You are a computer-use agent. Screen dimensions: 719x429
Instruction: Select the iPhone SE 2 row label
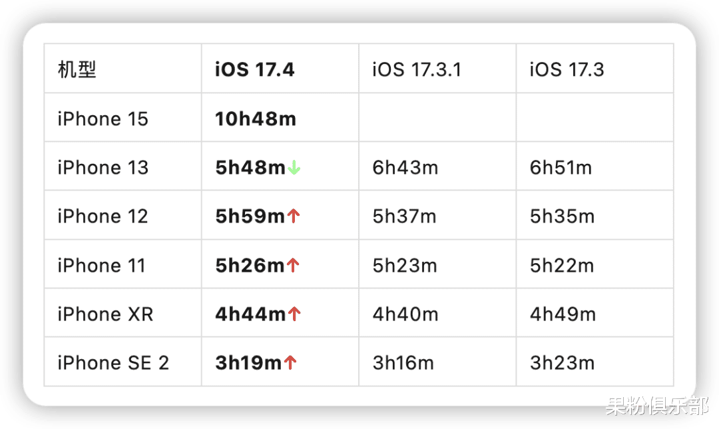113,363
